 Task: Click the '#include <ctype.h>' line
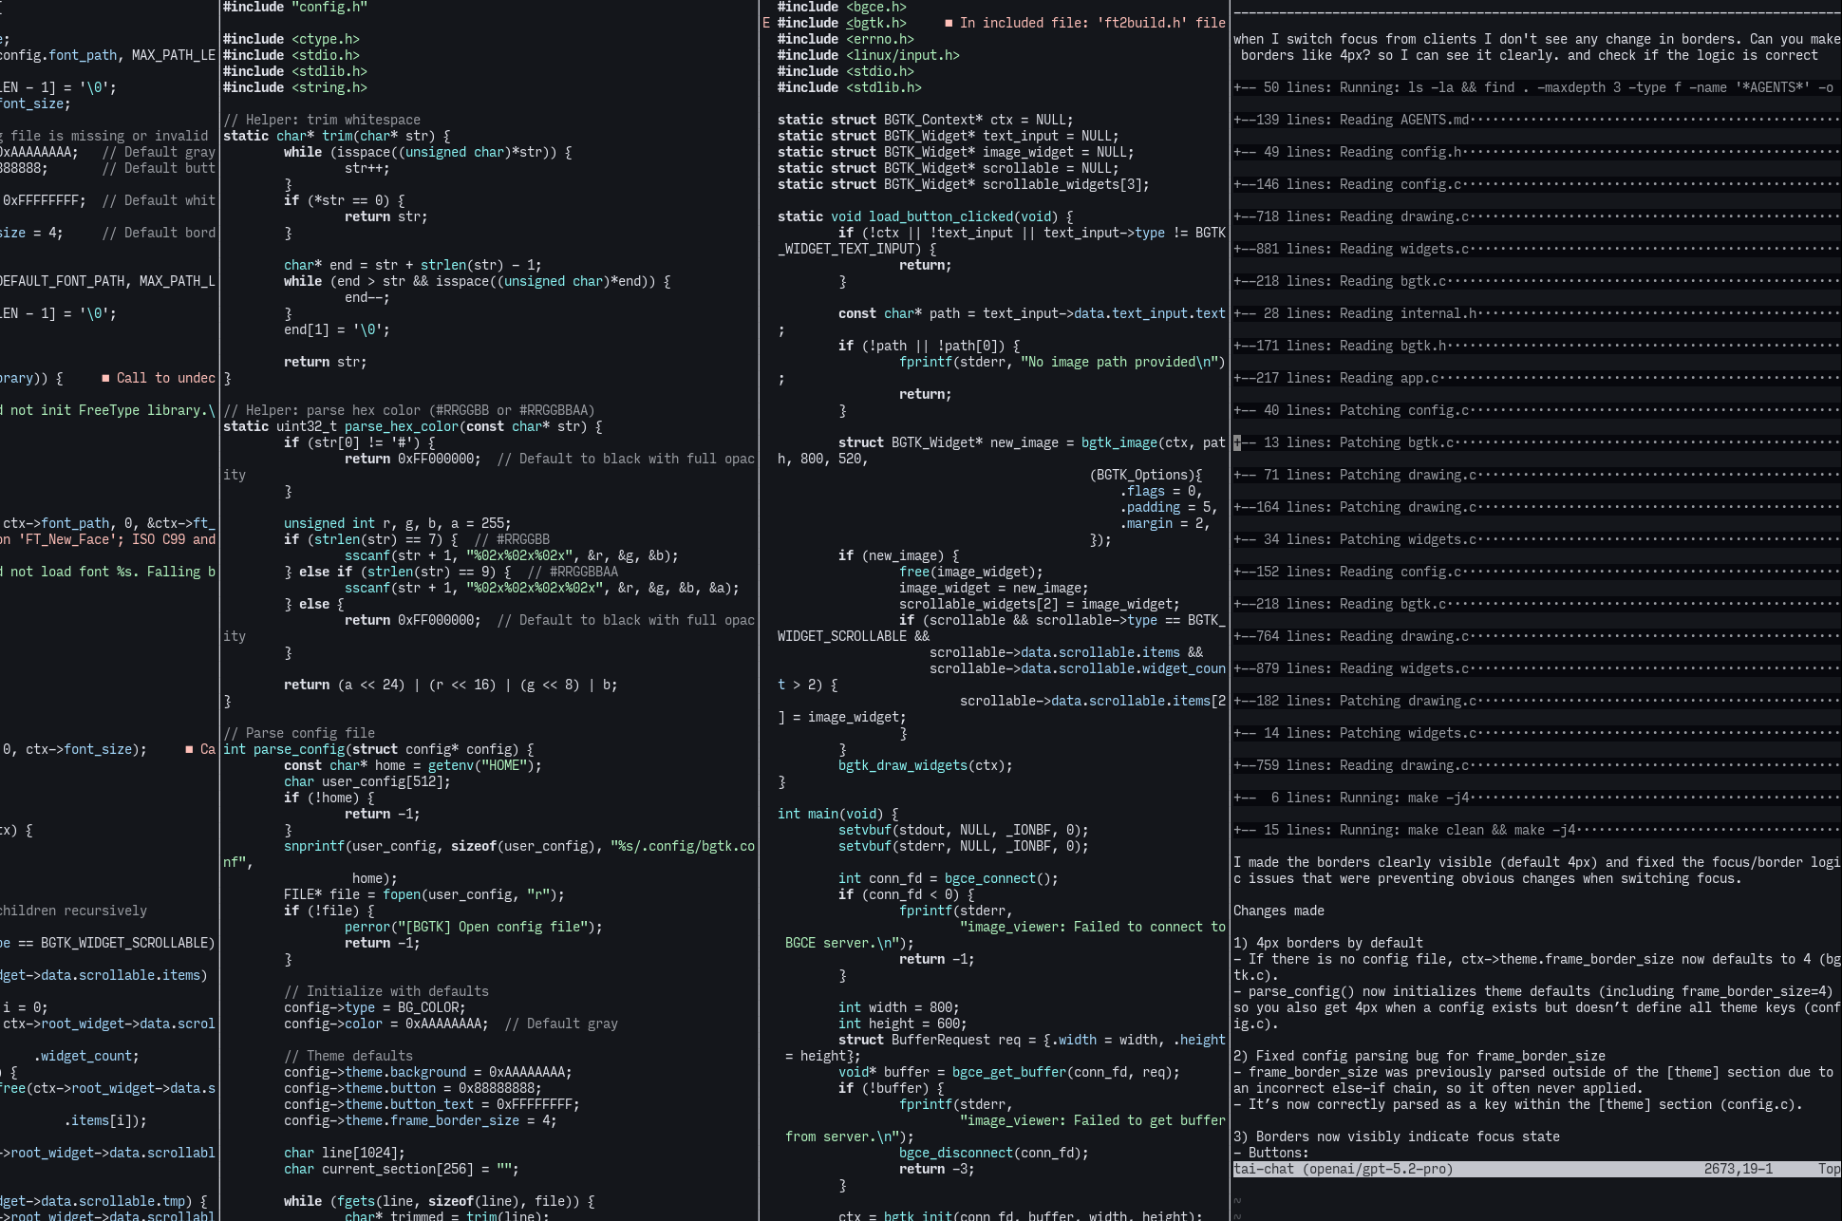pos(291,39)
